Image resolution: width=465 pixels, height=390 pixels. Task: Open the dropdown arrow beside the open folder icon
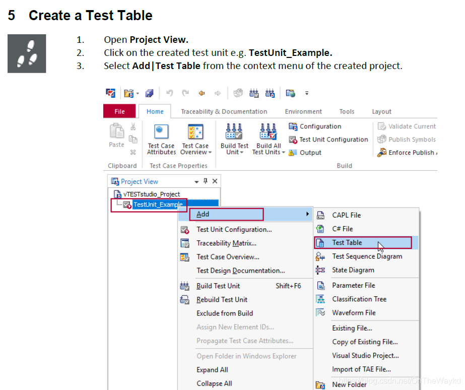point(138,94)
